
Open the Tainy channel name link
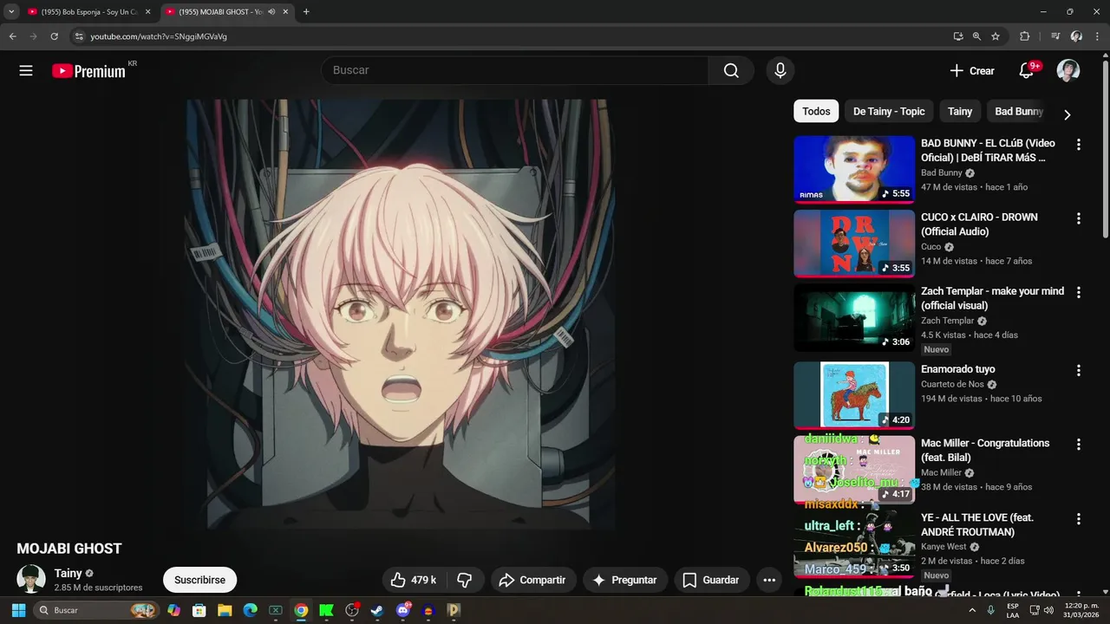pyautogui.click(x=69, y=573)
